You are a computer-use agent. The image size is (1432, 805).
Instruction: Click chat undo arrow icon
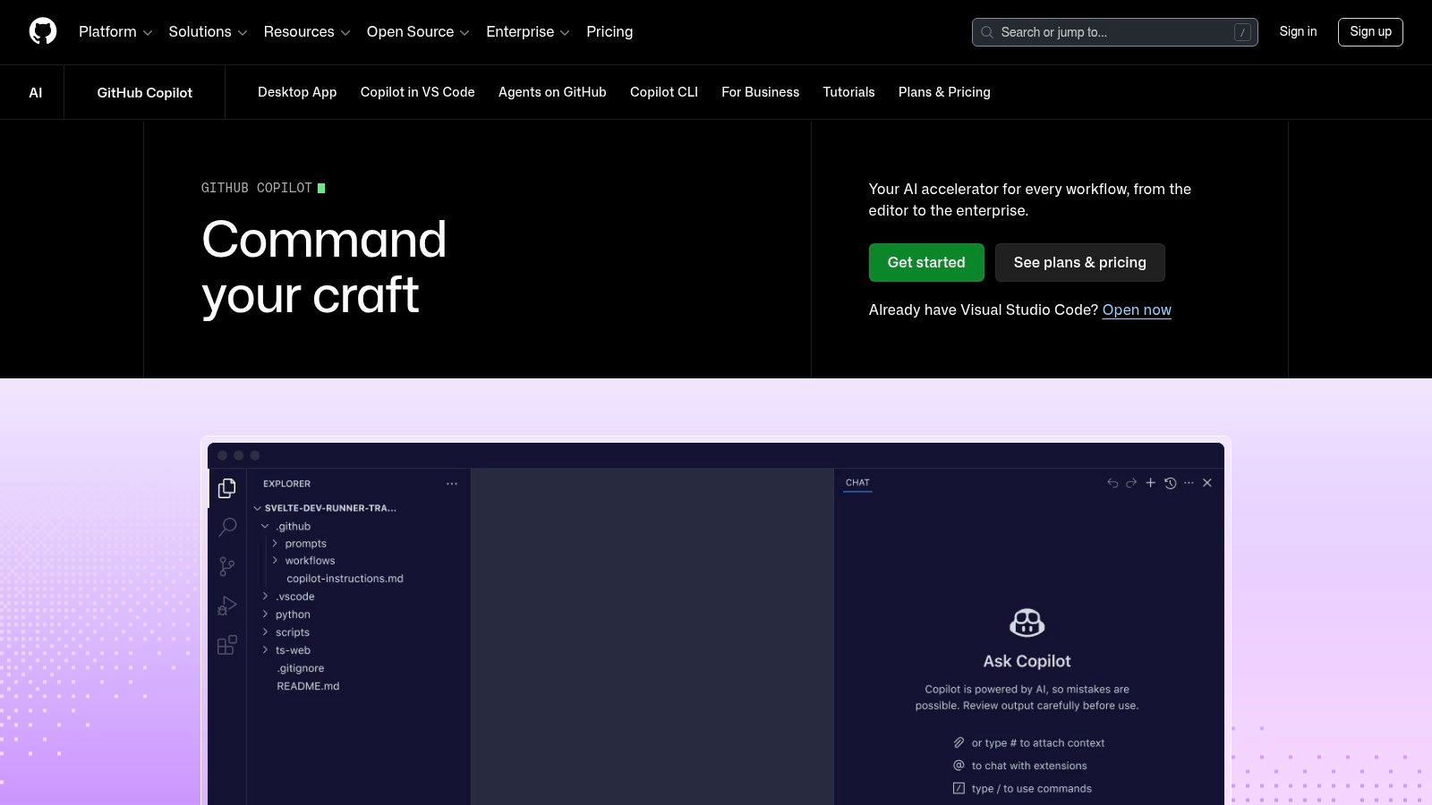(1112, 483)
